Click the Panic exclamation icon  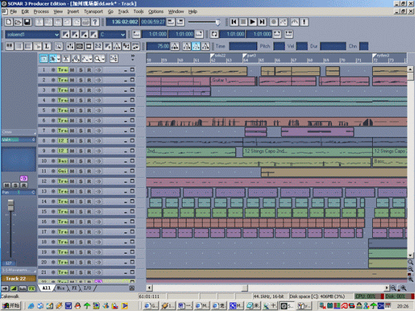point(304,22)
